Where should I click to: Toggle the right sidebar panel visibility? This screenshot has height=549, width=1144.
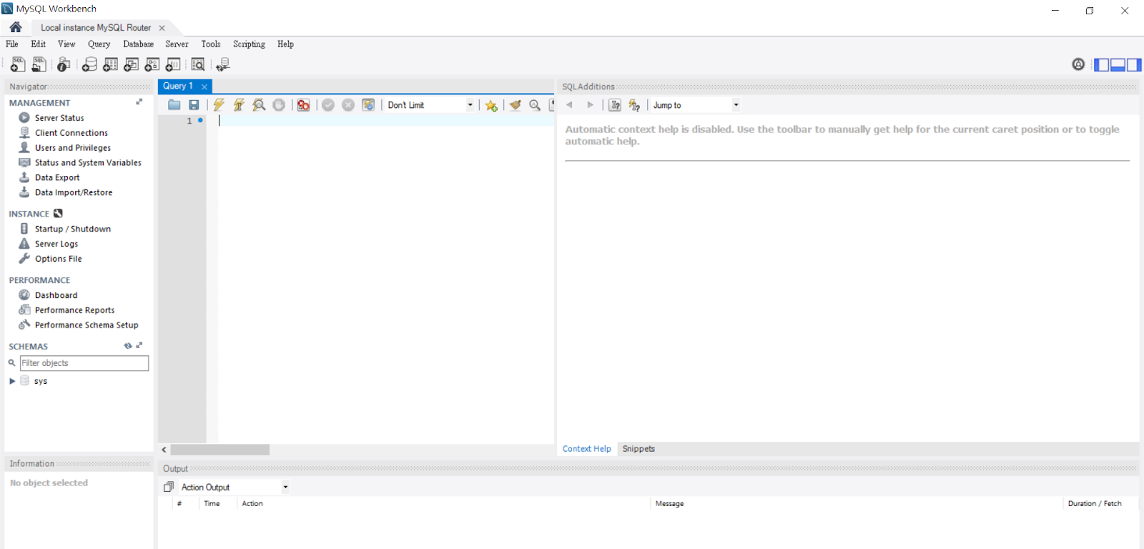[x=1134, y=64]
